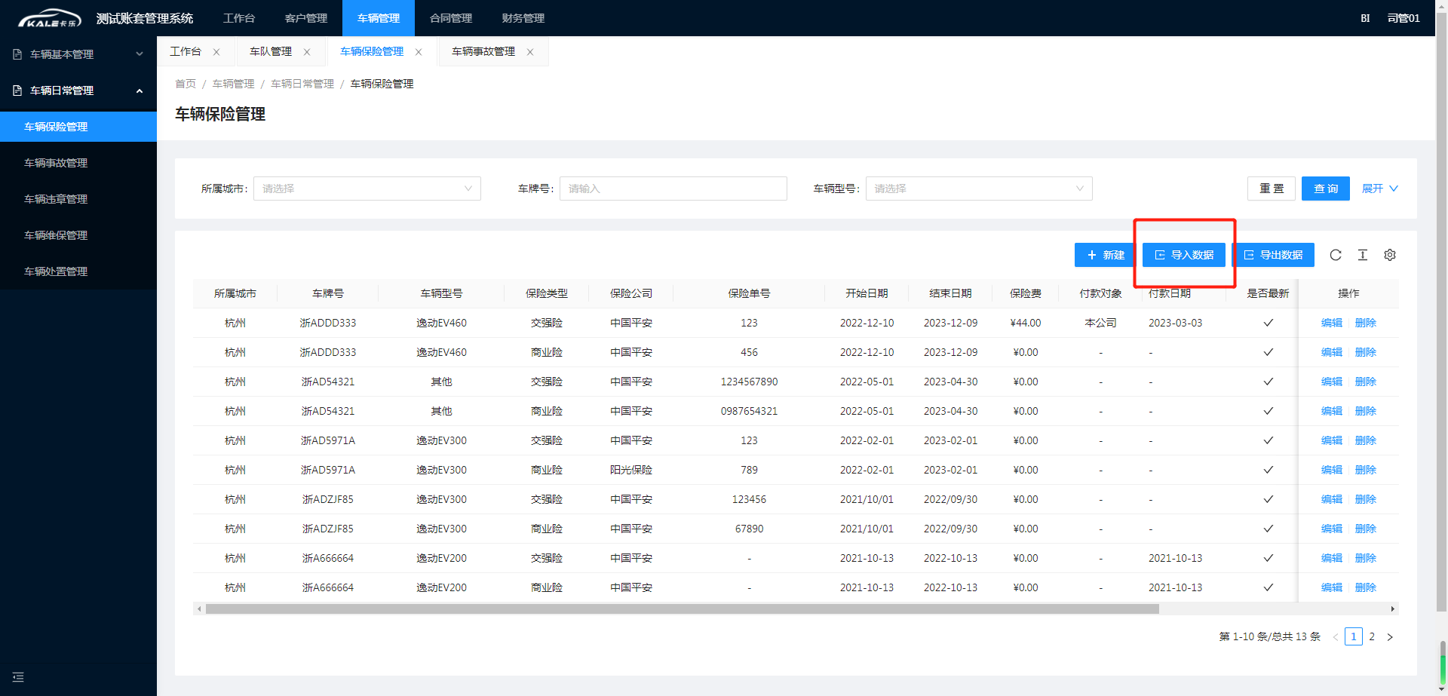
Task: Open the 所属城市 dropdown
Action: 367,189
